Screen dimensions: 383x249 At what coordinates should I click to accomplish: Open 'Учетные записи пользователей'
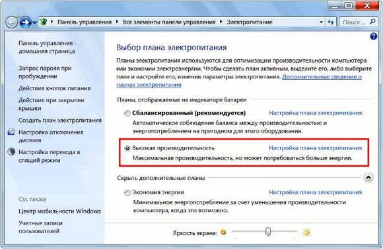[x=40, y=227]
